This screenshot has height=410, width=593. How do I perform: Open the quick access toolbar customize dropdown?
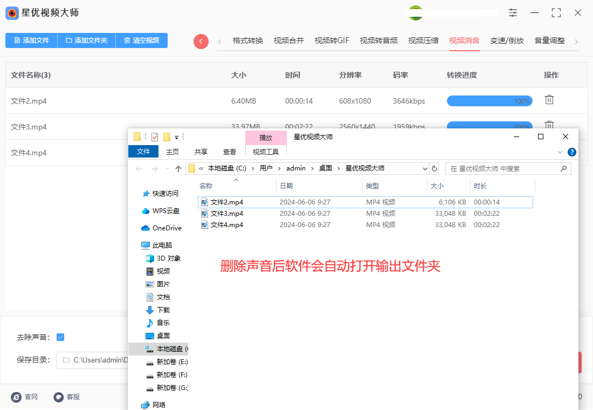(176, 138)
